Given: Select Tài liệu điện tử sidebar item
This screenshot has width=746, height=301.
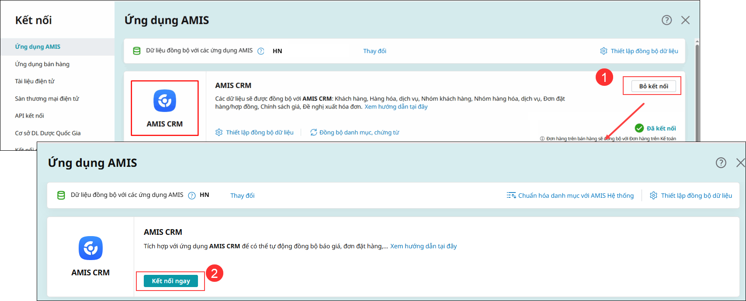Looking at the screenshot, I should point(35,81).
